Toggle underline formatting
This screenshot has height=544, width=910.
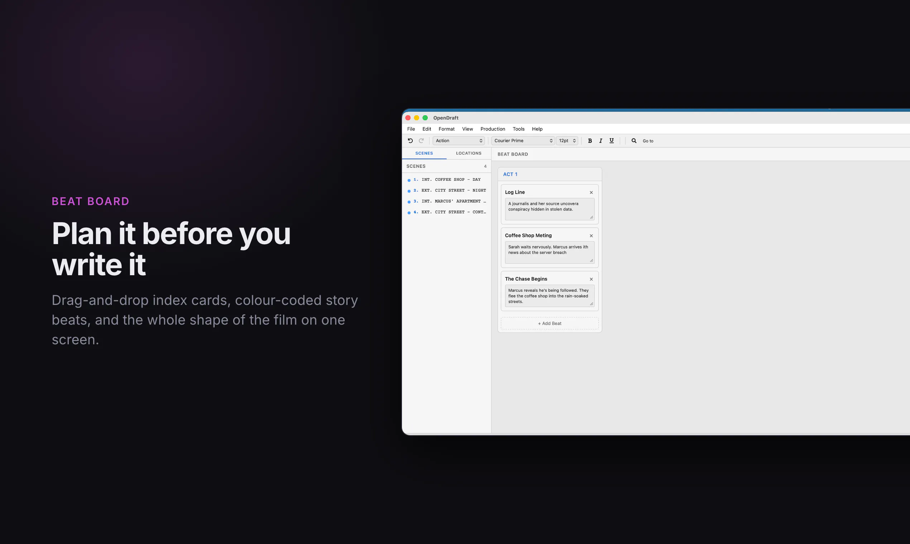(x=611, y=141)
